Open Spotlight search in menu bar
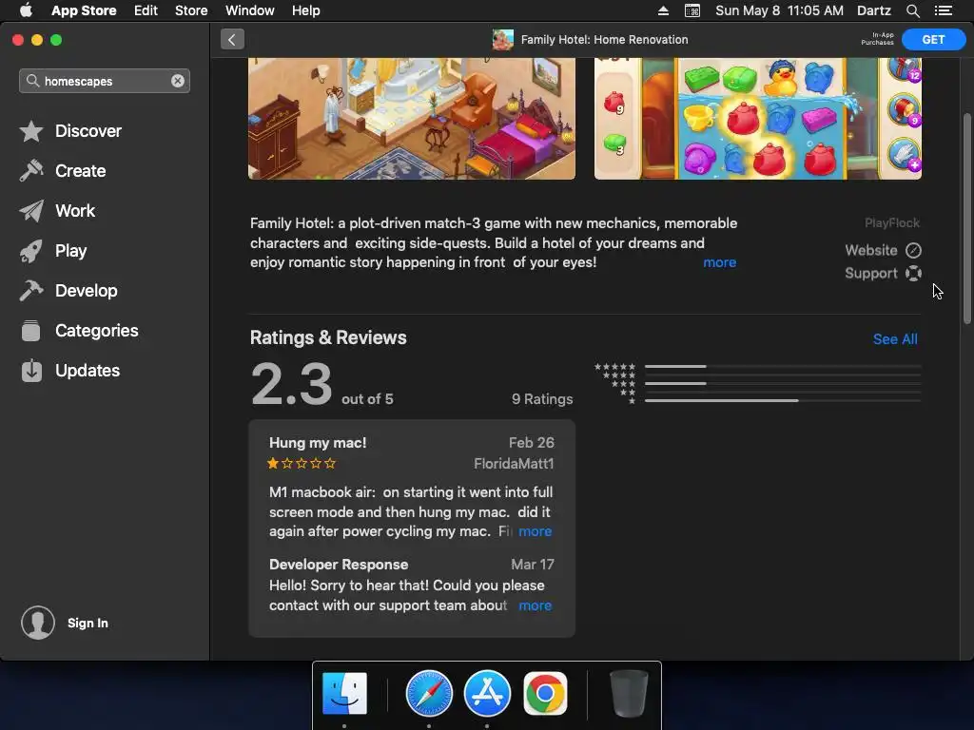The height and width of the screenshot is (730, 974). [912, 10]
